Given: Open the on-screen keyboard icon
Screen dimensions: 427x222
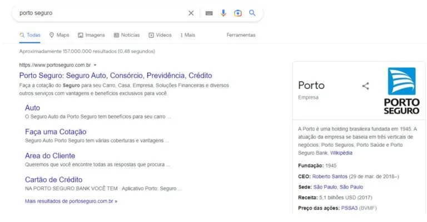Looking at the screenshot, I should coord(209,13).
